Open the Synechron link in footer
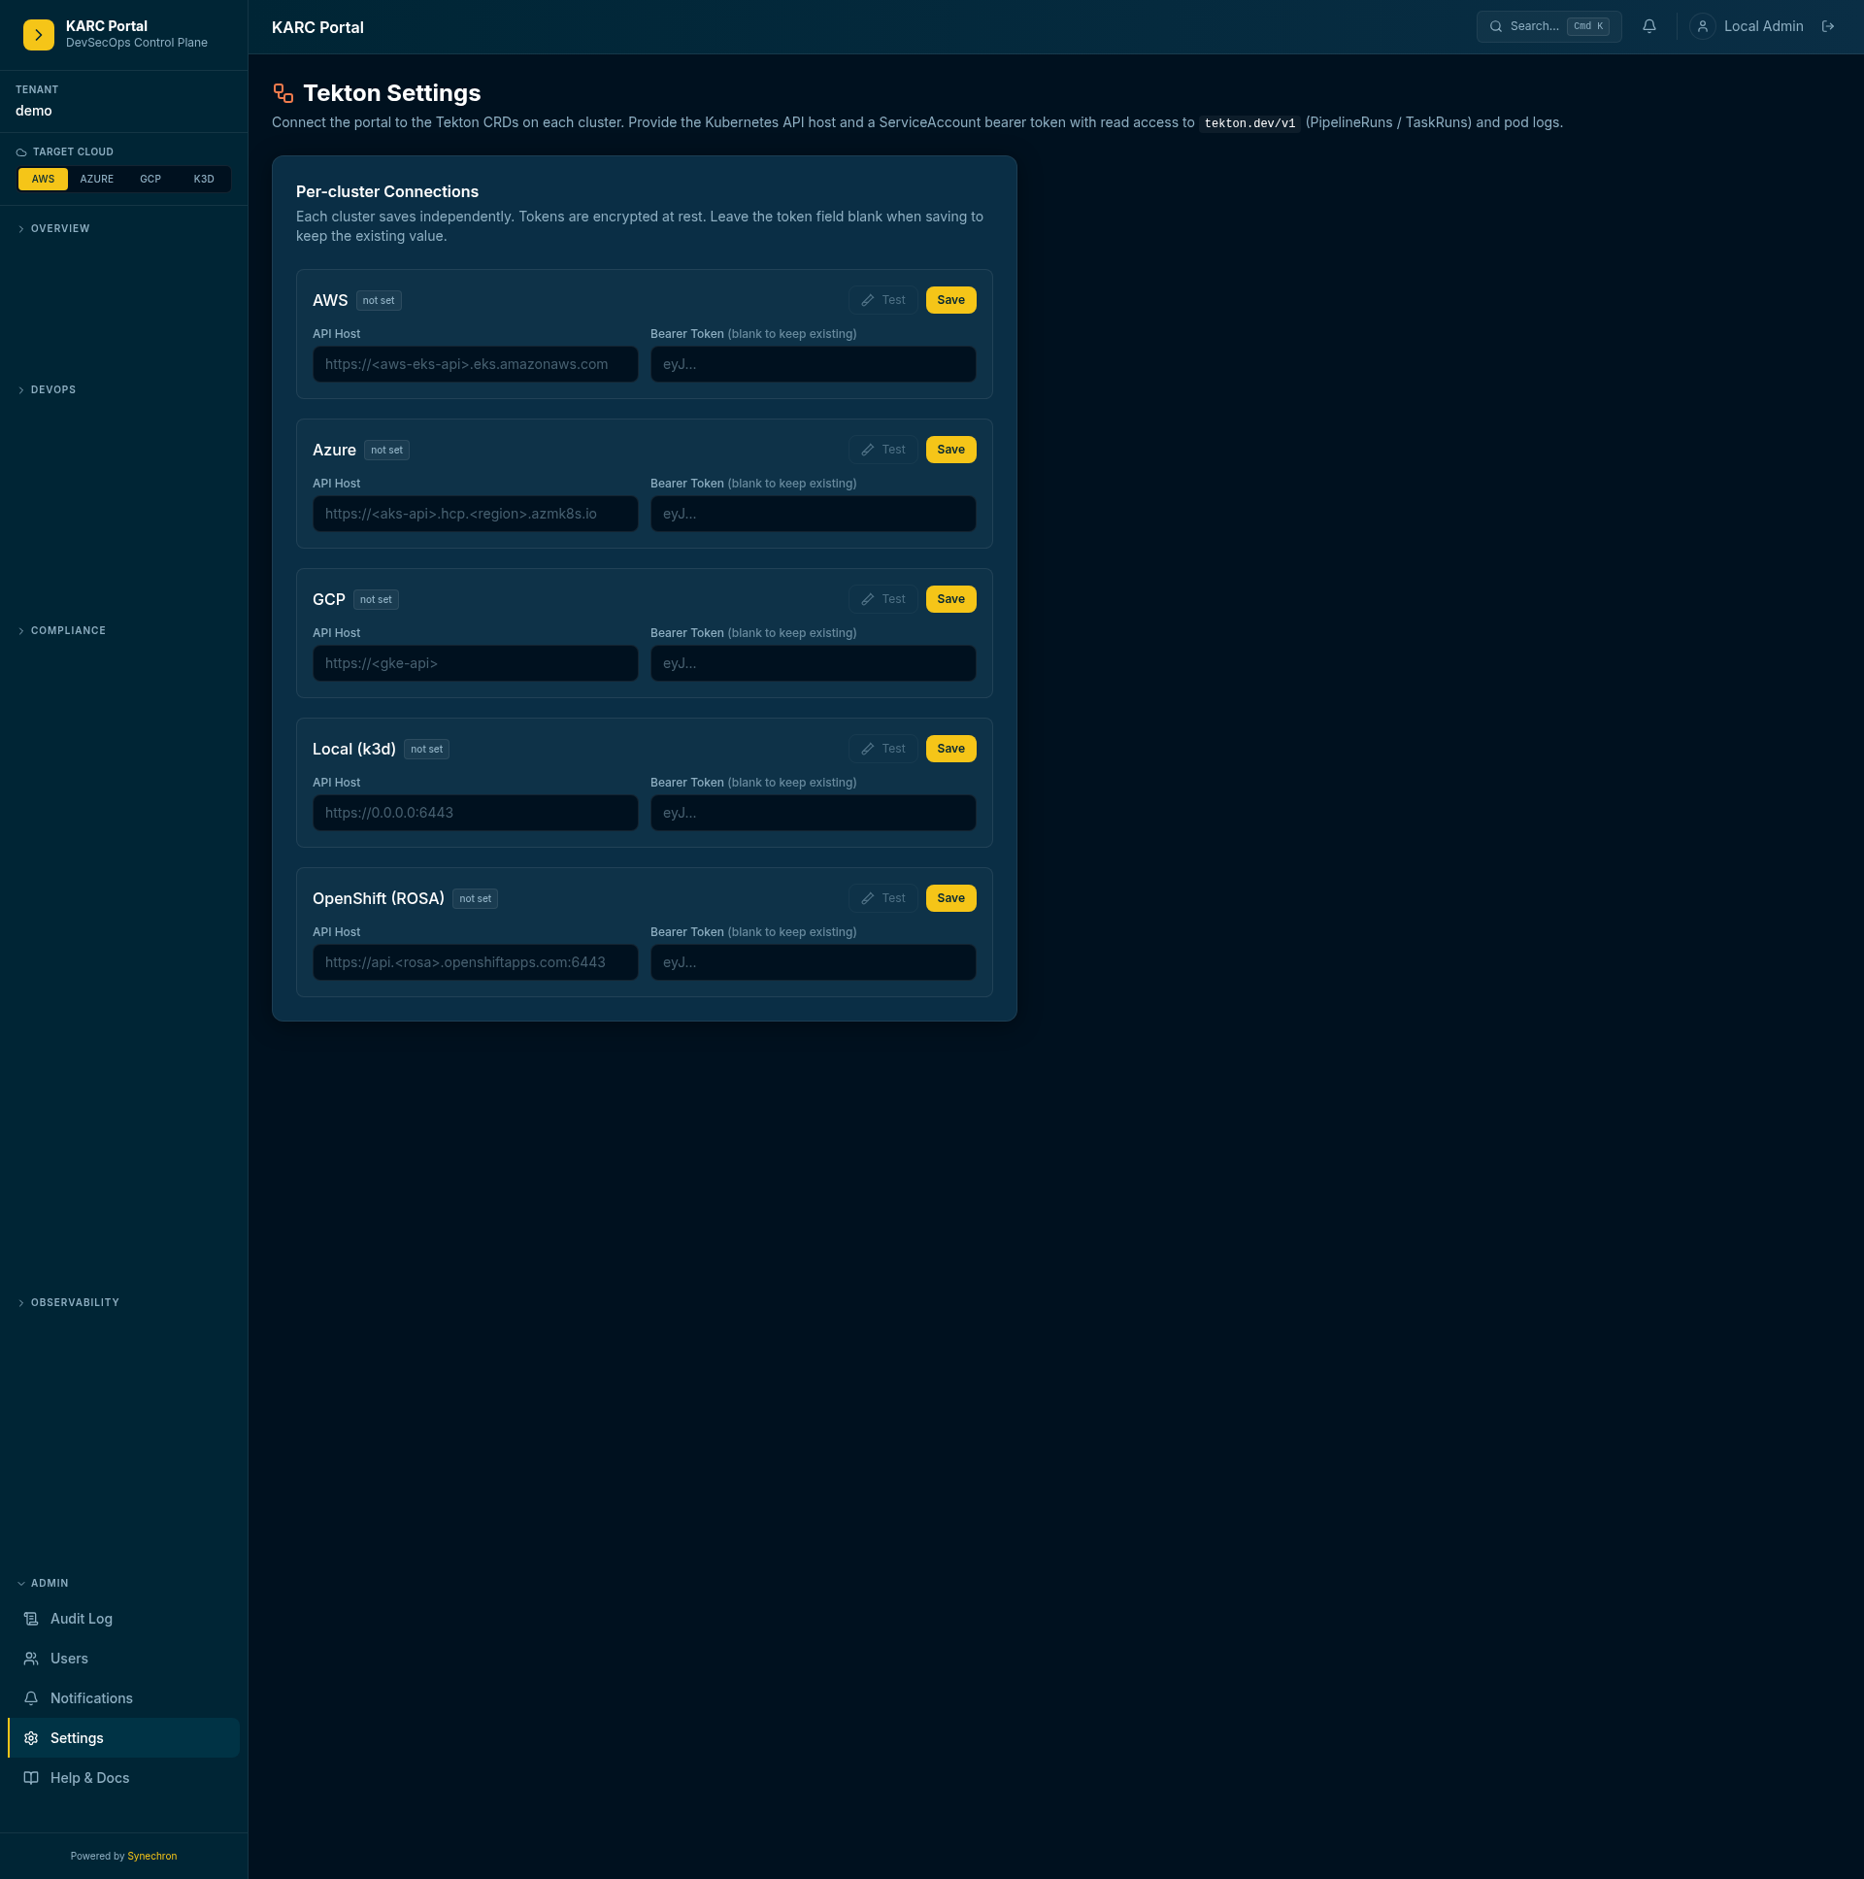 coord(152,1856)
